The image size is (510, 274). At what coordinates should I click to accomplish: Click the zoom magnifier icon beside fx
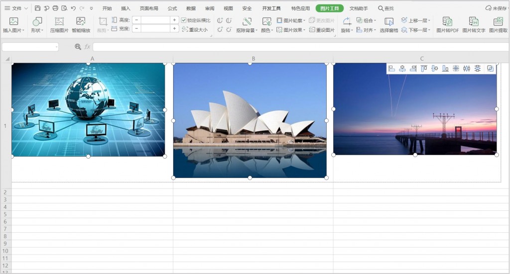pos(78,47)
